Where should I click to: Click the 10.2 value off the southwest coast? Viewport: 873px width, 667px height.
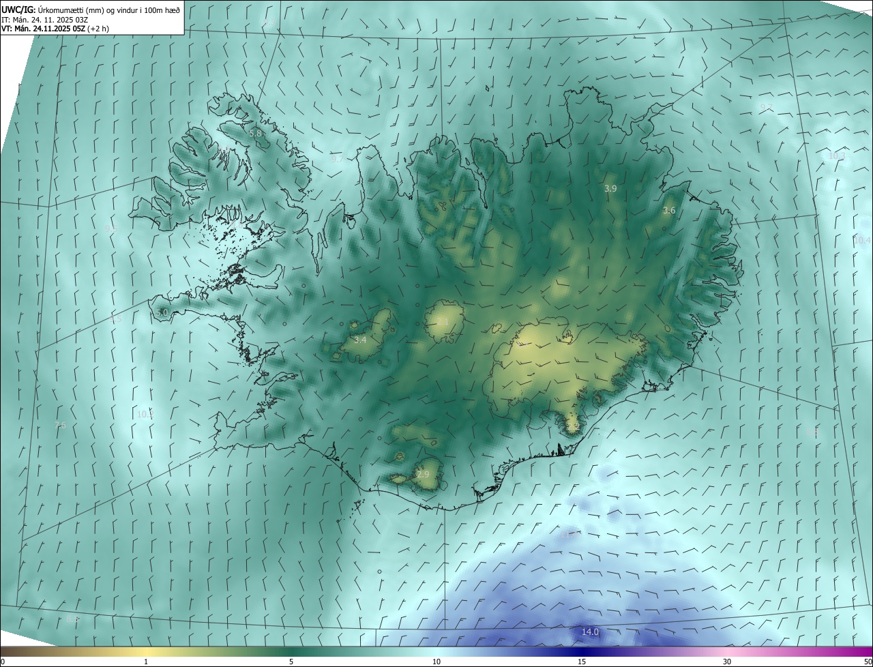(145, 414)
